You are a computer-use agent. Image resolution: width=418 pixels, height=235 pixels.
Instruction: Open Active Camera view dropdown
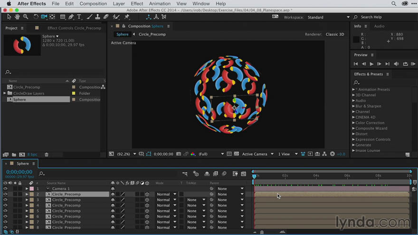pyautogui.click(x=257, y=154)
